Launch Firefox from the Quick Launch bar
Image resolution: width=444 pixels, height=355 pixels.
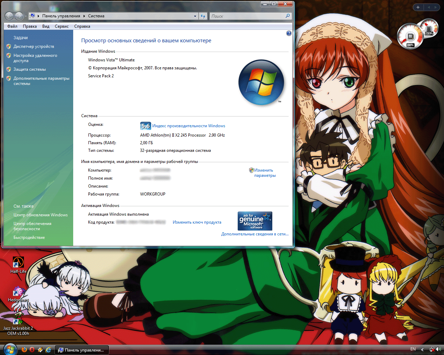point(24,350)
